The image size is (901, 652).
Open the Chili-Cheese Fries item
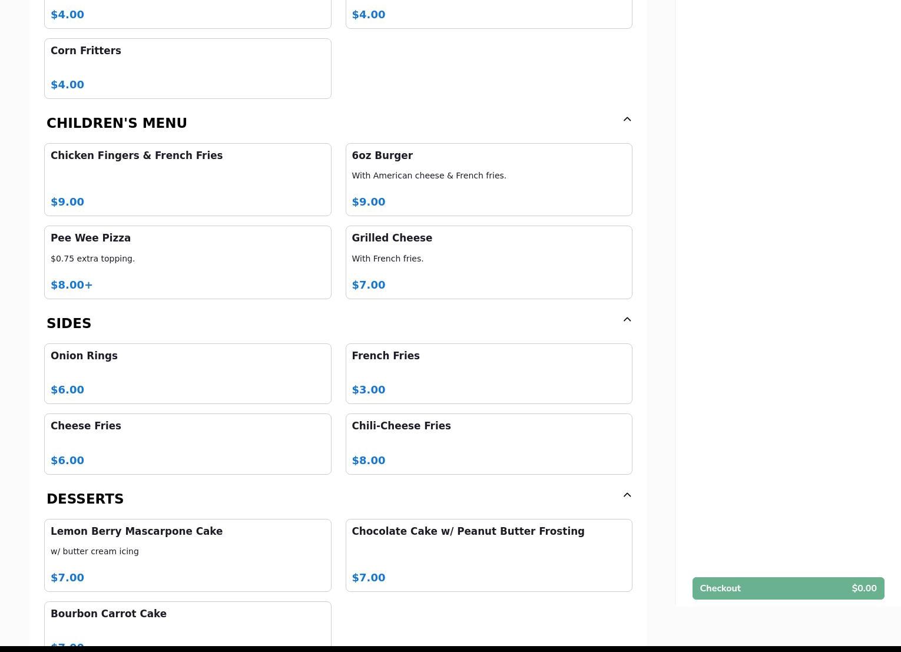point(489,444)
